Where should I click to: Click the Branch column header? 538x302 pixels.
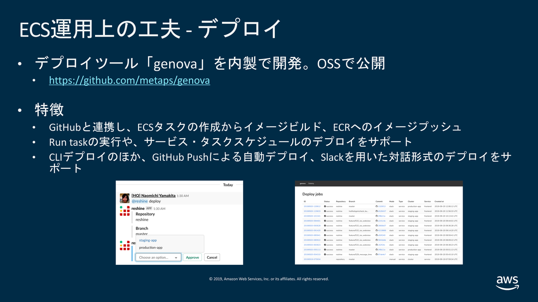[x=352, y=201]
